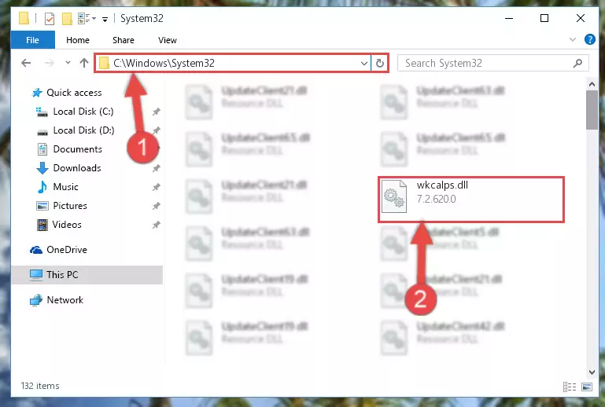Viewport: 605px width, 407px height.
Task: Switch to Details view using status bar icon
Action: pos(570,387)
